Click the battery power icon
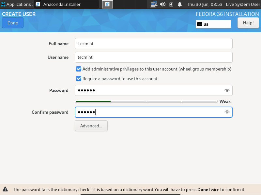This screenshot has width=261, height=195. click(x=171, y=4)
